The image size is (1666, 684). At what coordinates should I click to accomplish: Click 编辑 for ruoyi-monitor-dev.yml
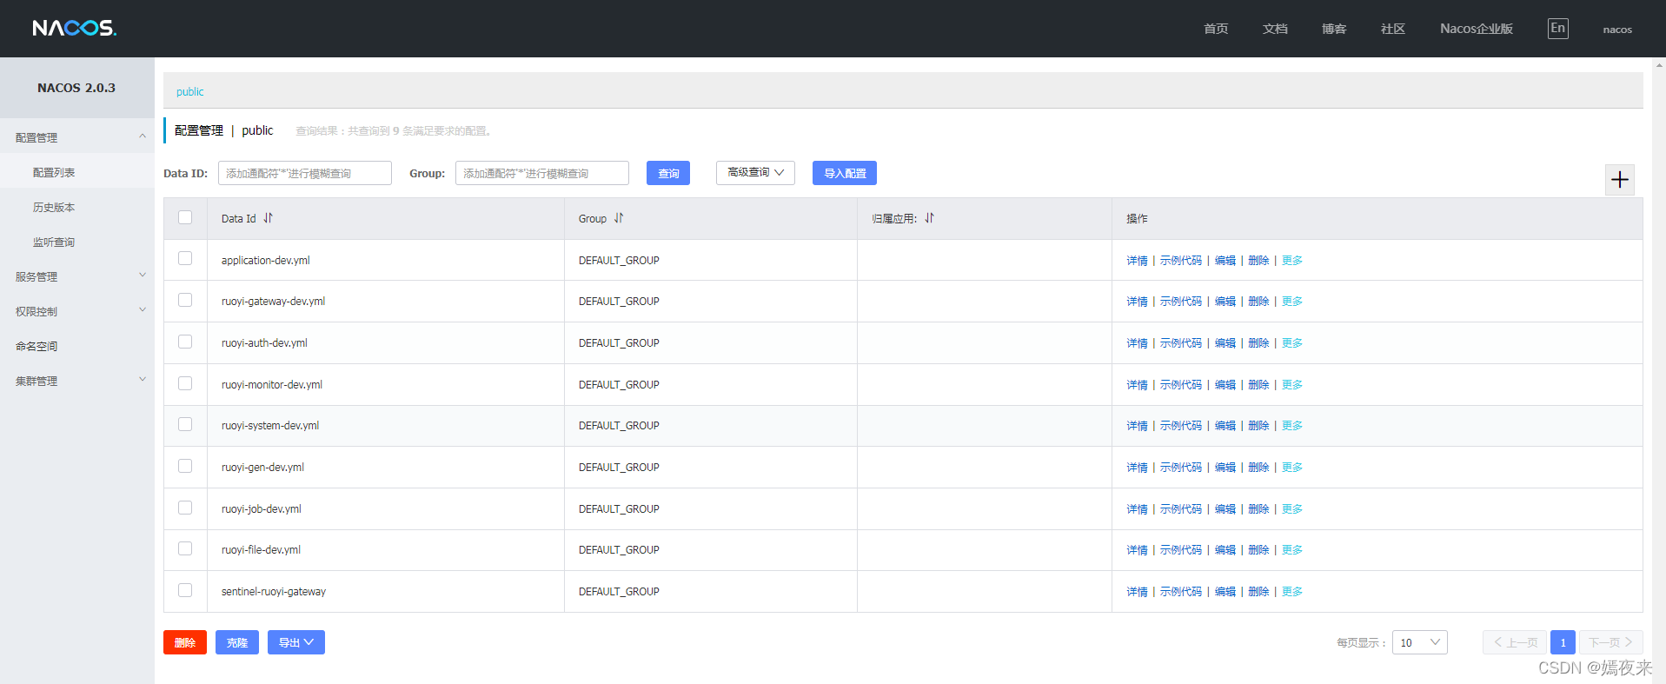pos(1225,385)
